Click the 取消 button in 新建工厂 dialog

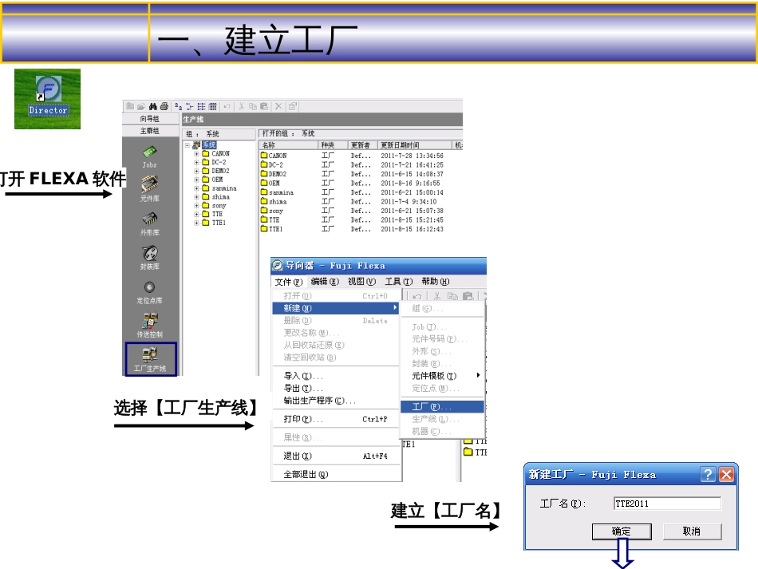(x=692, y=531)
